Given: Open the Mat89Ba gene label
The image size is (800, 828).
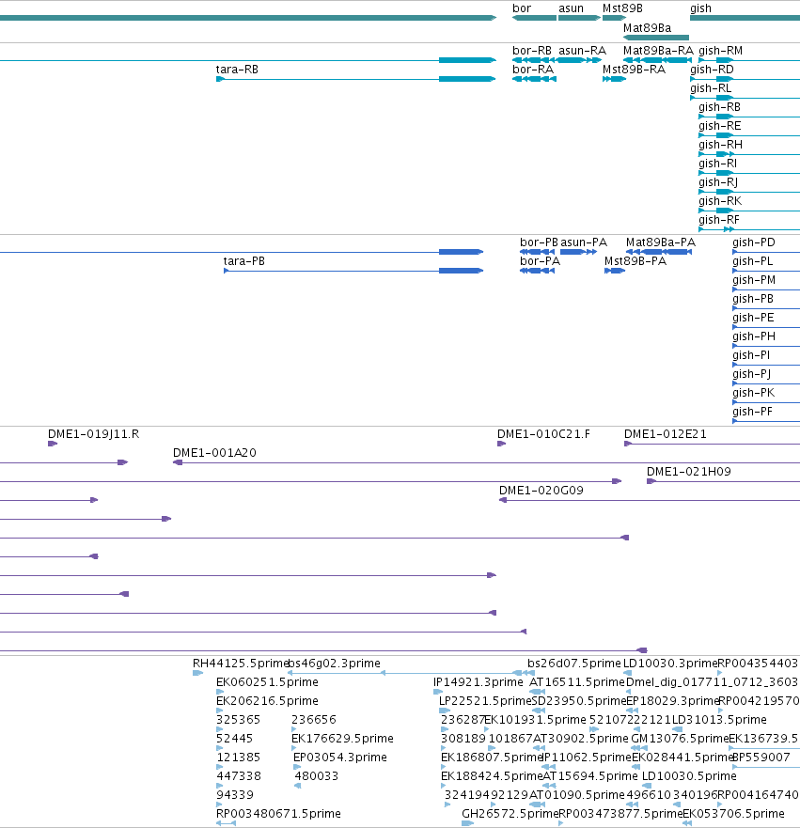Looking at the screenshot, I should pyautogui.click(x=647, y=28).
